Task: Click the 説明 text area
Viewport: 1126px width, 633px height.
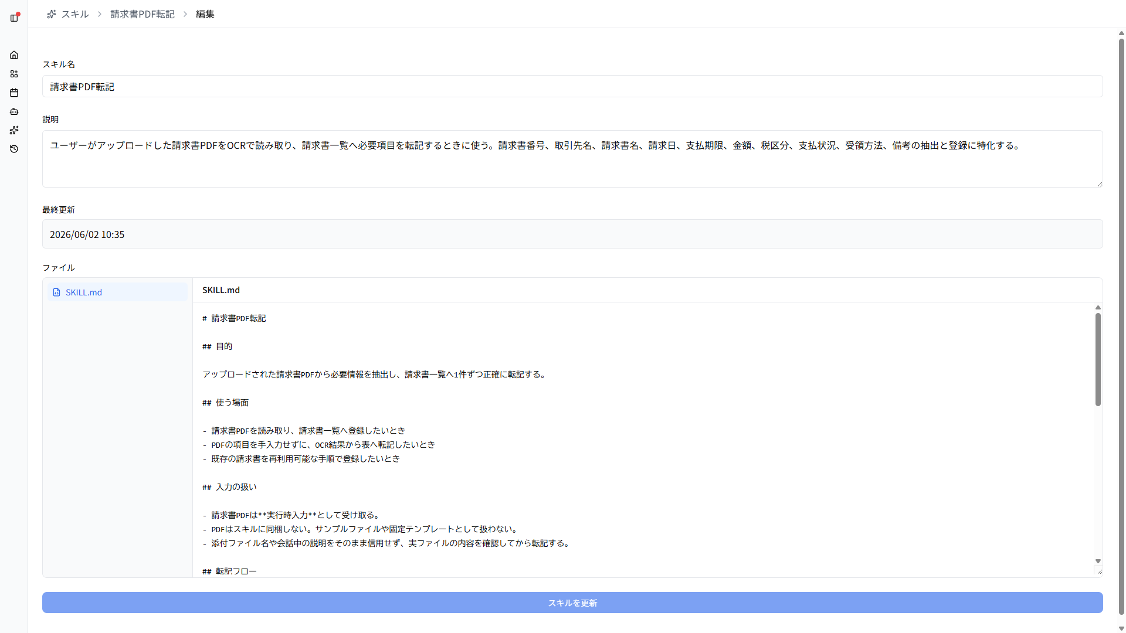Action: (x=572, y=159)
